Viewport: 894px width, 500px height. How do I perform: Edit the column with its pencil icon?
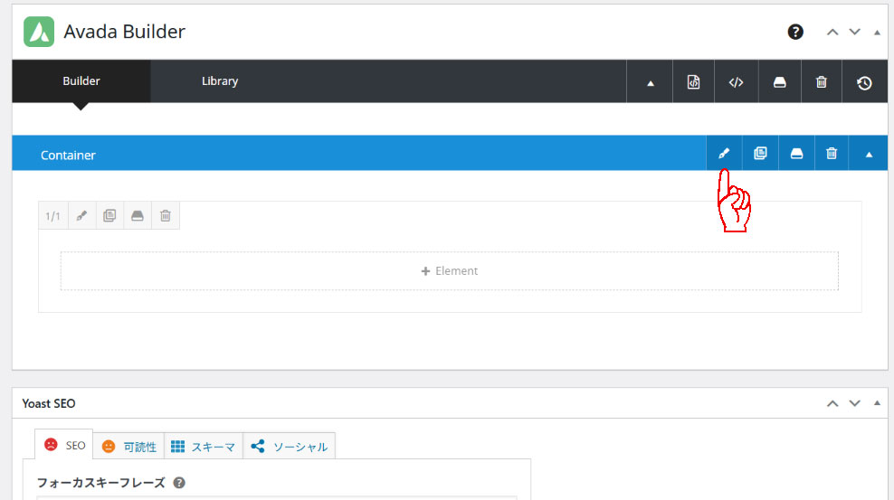pos(81,216)
